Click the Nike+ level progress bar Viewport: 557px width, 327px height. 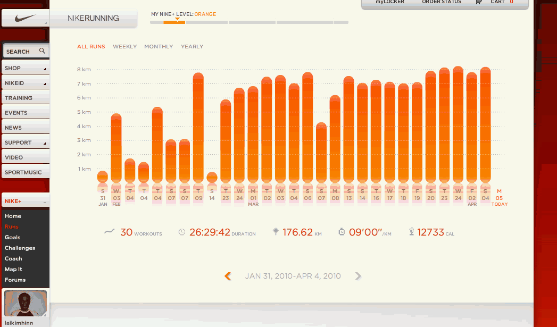coord(249,22)
